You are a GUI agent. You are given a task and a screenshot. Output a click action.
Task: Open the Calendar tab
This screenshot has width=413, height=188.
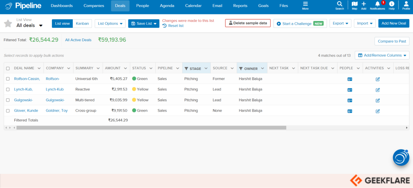[193, 6]
